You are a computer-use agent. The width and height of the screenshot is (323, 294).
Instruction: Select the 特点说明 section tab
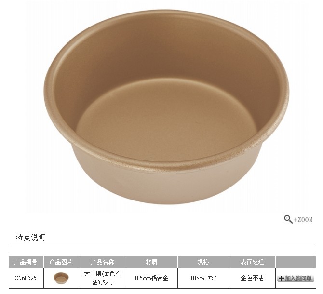click(x=30, y=237)
